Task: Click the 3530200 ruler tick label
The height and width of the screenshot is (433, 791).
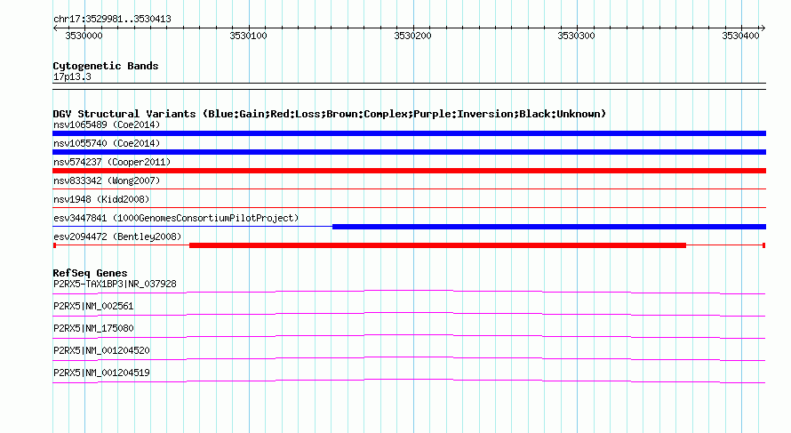Action: tap(412, 36)
